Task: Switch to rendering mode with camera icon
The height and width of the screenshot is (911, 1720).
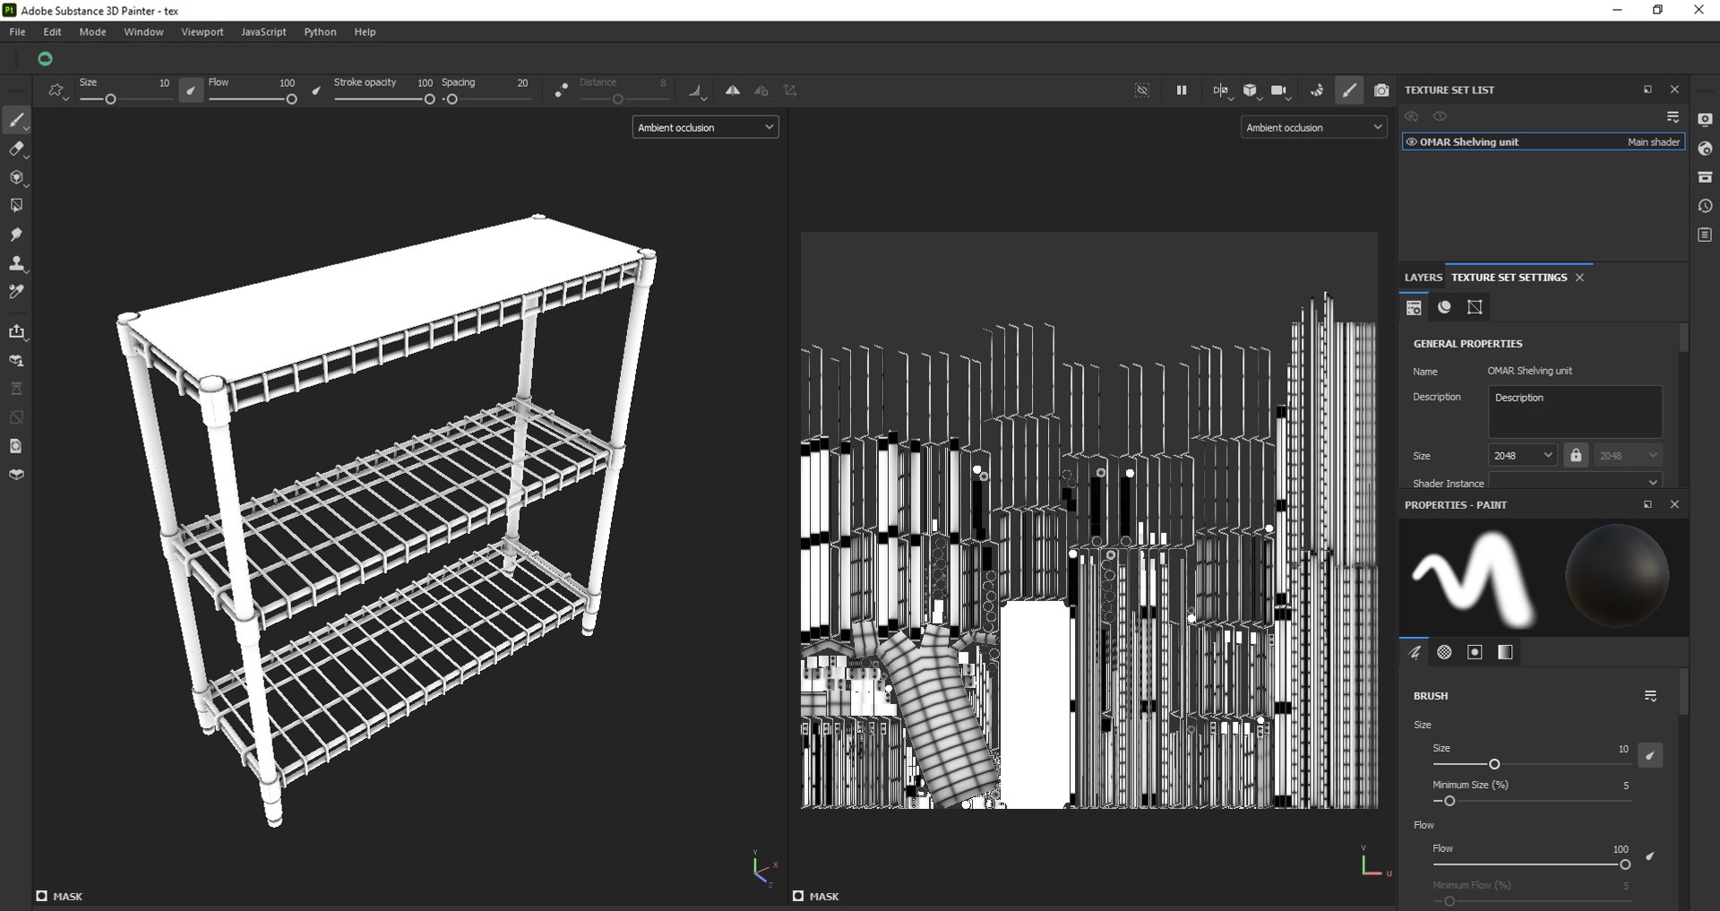Action: [x=1381, y=90]
